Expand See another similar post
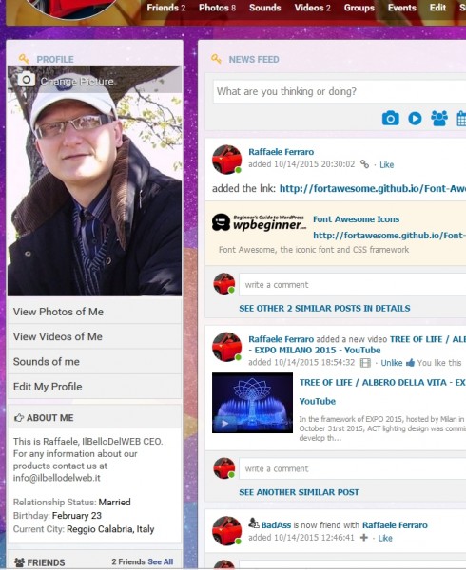The width and height of the screenshot is (466, 570). click(299, 492)
